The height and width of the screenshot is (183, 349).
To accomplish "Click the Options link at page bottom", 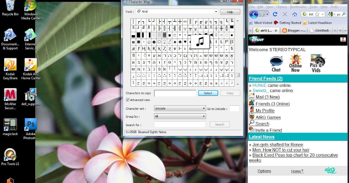I will [264, 171].
